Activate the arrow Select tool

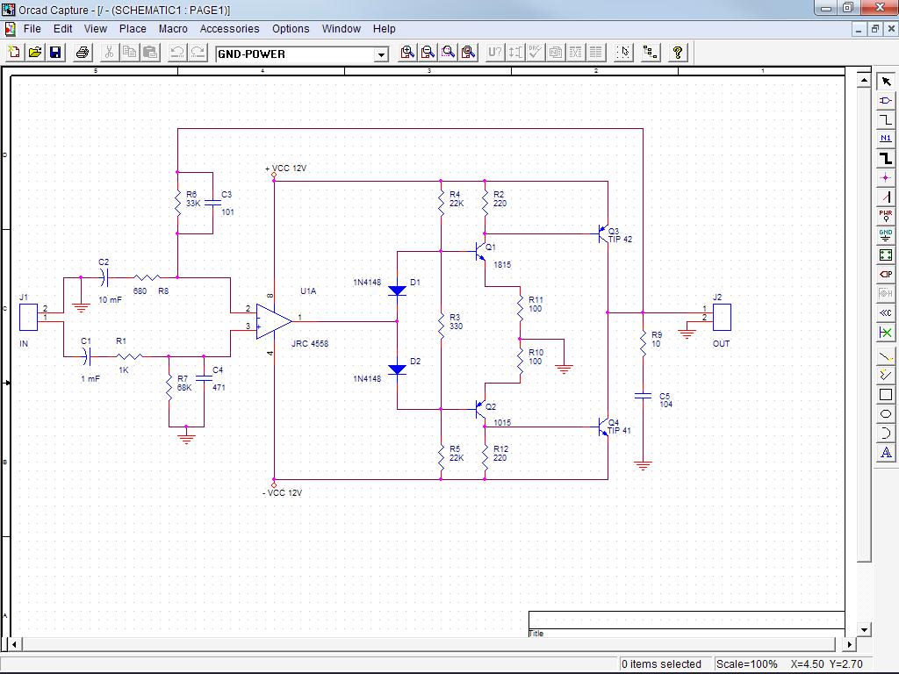click(886, 81)
